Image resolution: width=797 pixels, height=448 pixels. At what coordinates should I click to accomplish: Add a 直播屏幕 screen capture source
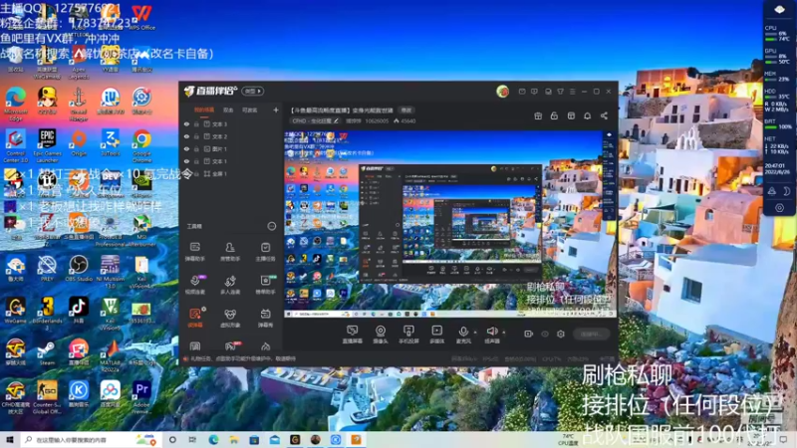[x=352, y=335]
